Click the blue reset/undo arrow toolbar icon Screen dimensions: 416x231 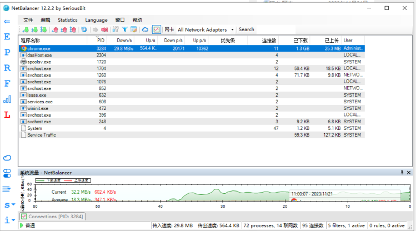[84, 29]
